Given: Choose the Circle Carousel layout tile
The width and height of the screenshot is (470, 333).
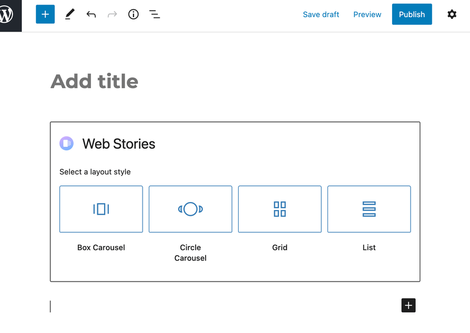Looking at the screenshot, I should 190,209.
